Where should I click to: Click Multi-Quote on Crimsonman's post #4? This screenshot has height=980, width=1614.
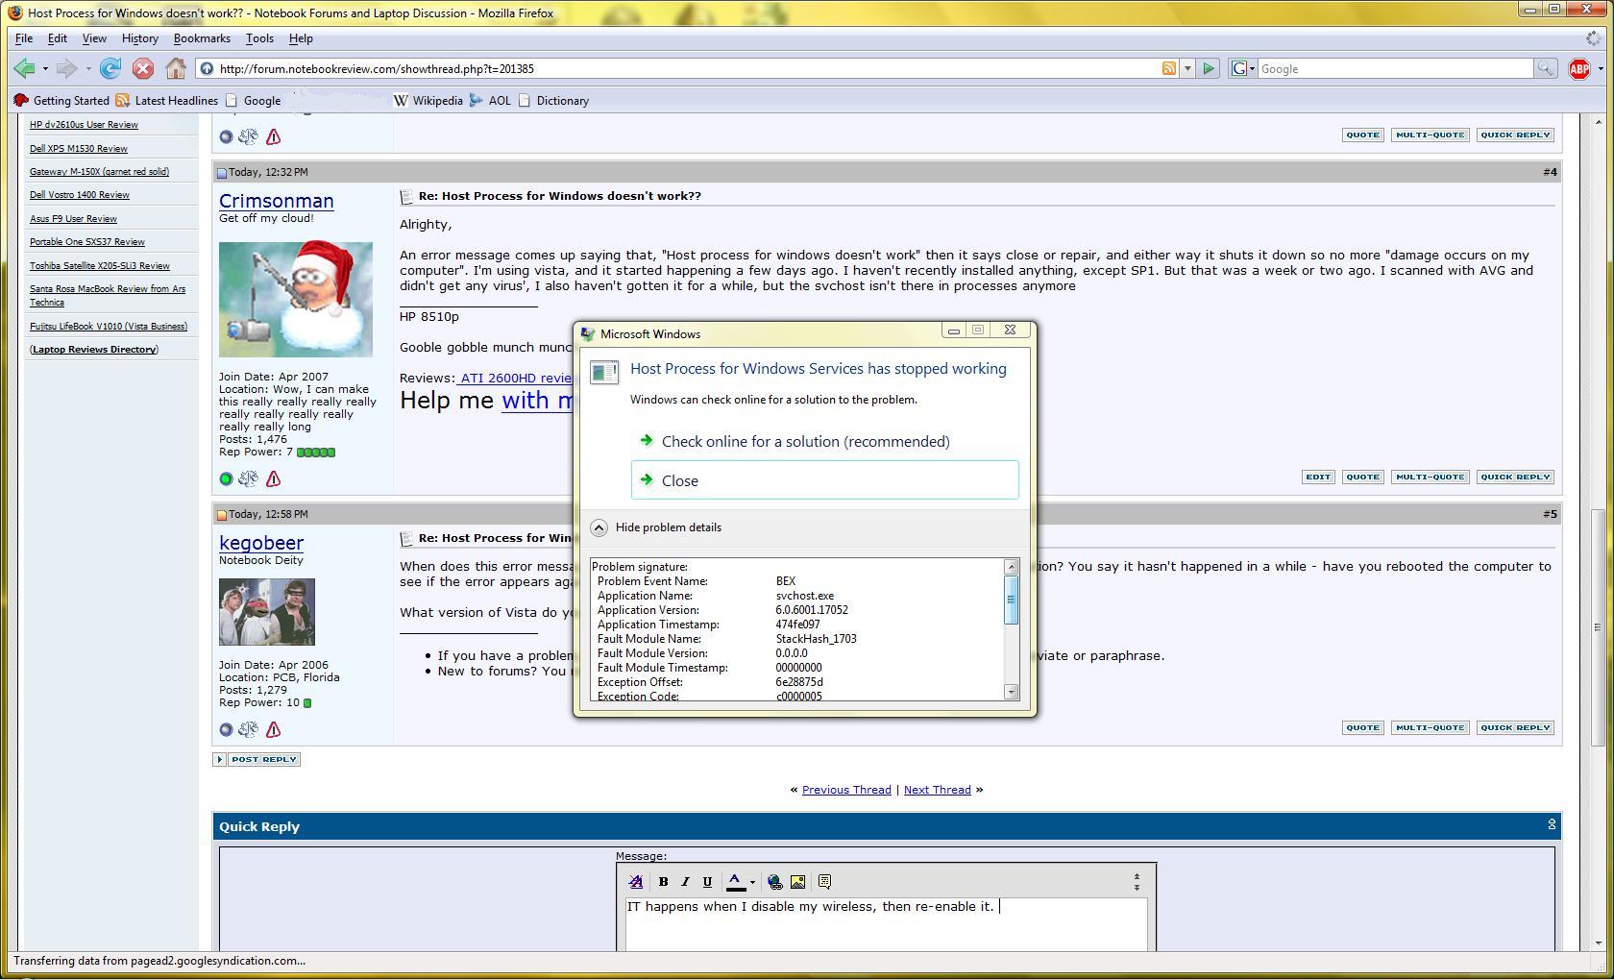(x=1430, y=477)
